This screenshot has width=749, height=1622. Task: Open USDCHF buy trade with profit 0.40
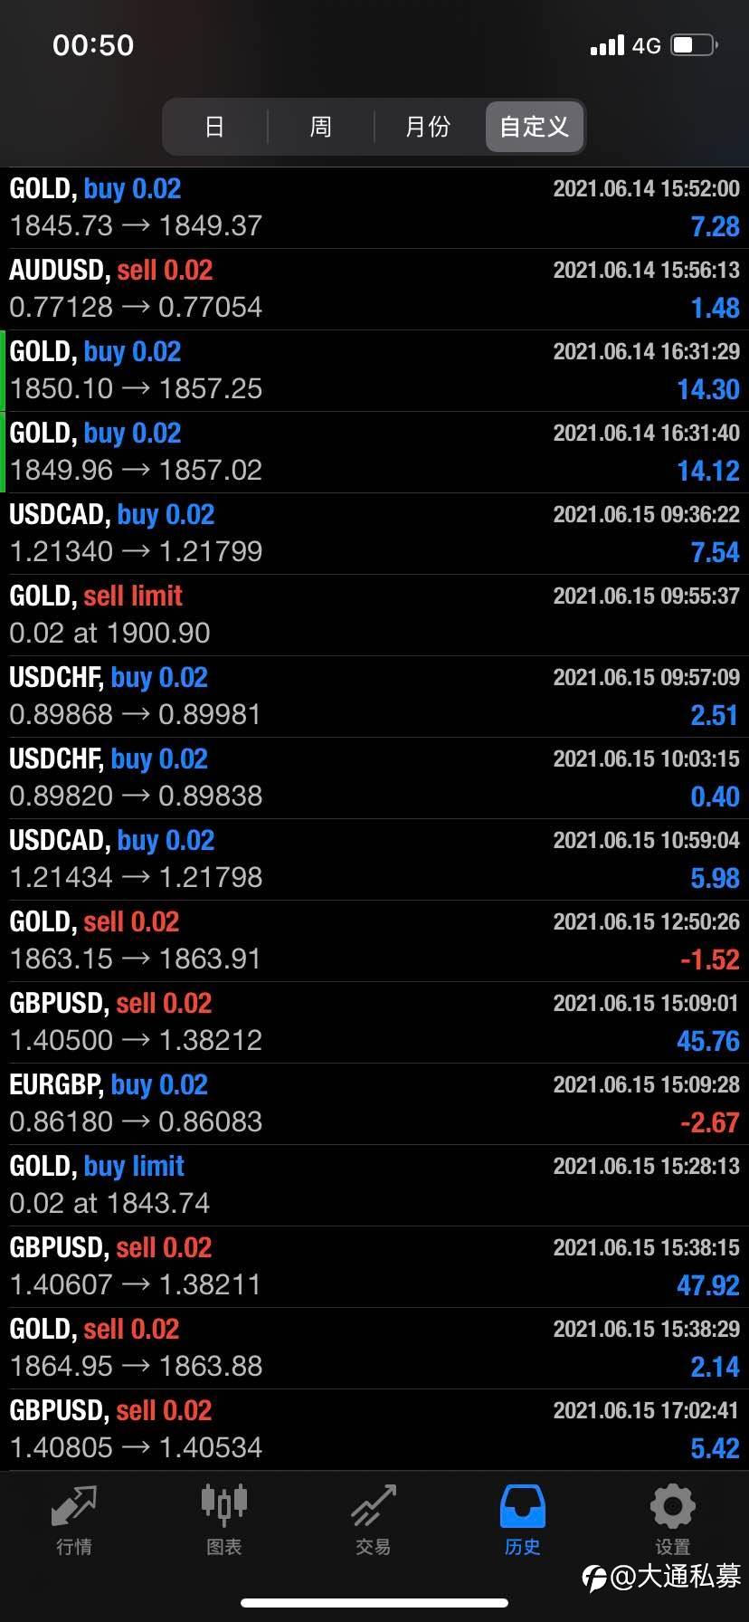point(374,778)
